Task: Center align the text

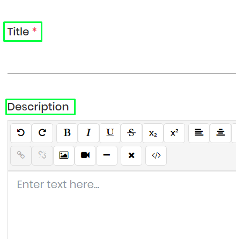Action: pyautogui.click(x=220, y=133)
